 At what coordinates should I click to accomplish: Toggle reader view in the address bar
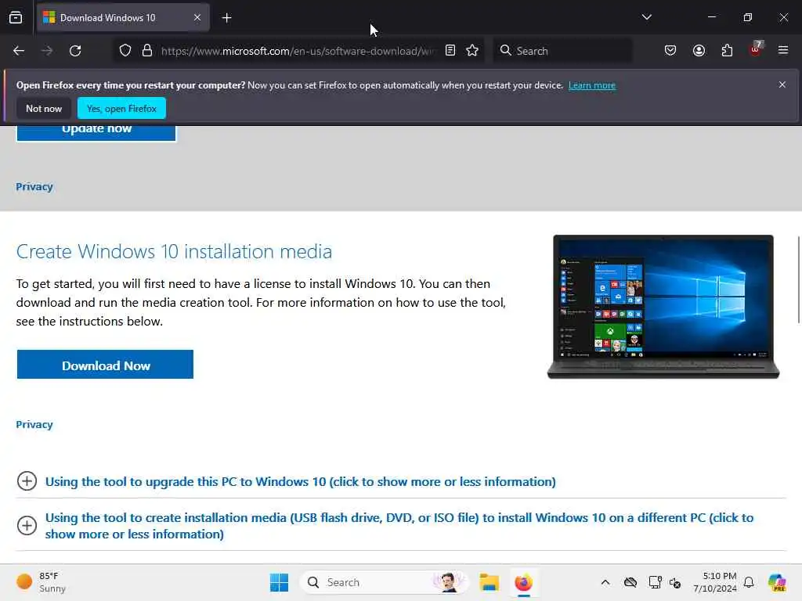click(x=450, y=51)
